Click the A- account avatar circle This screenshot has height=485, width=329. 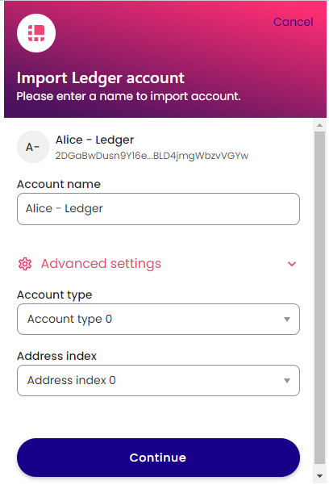(33, 147)
